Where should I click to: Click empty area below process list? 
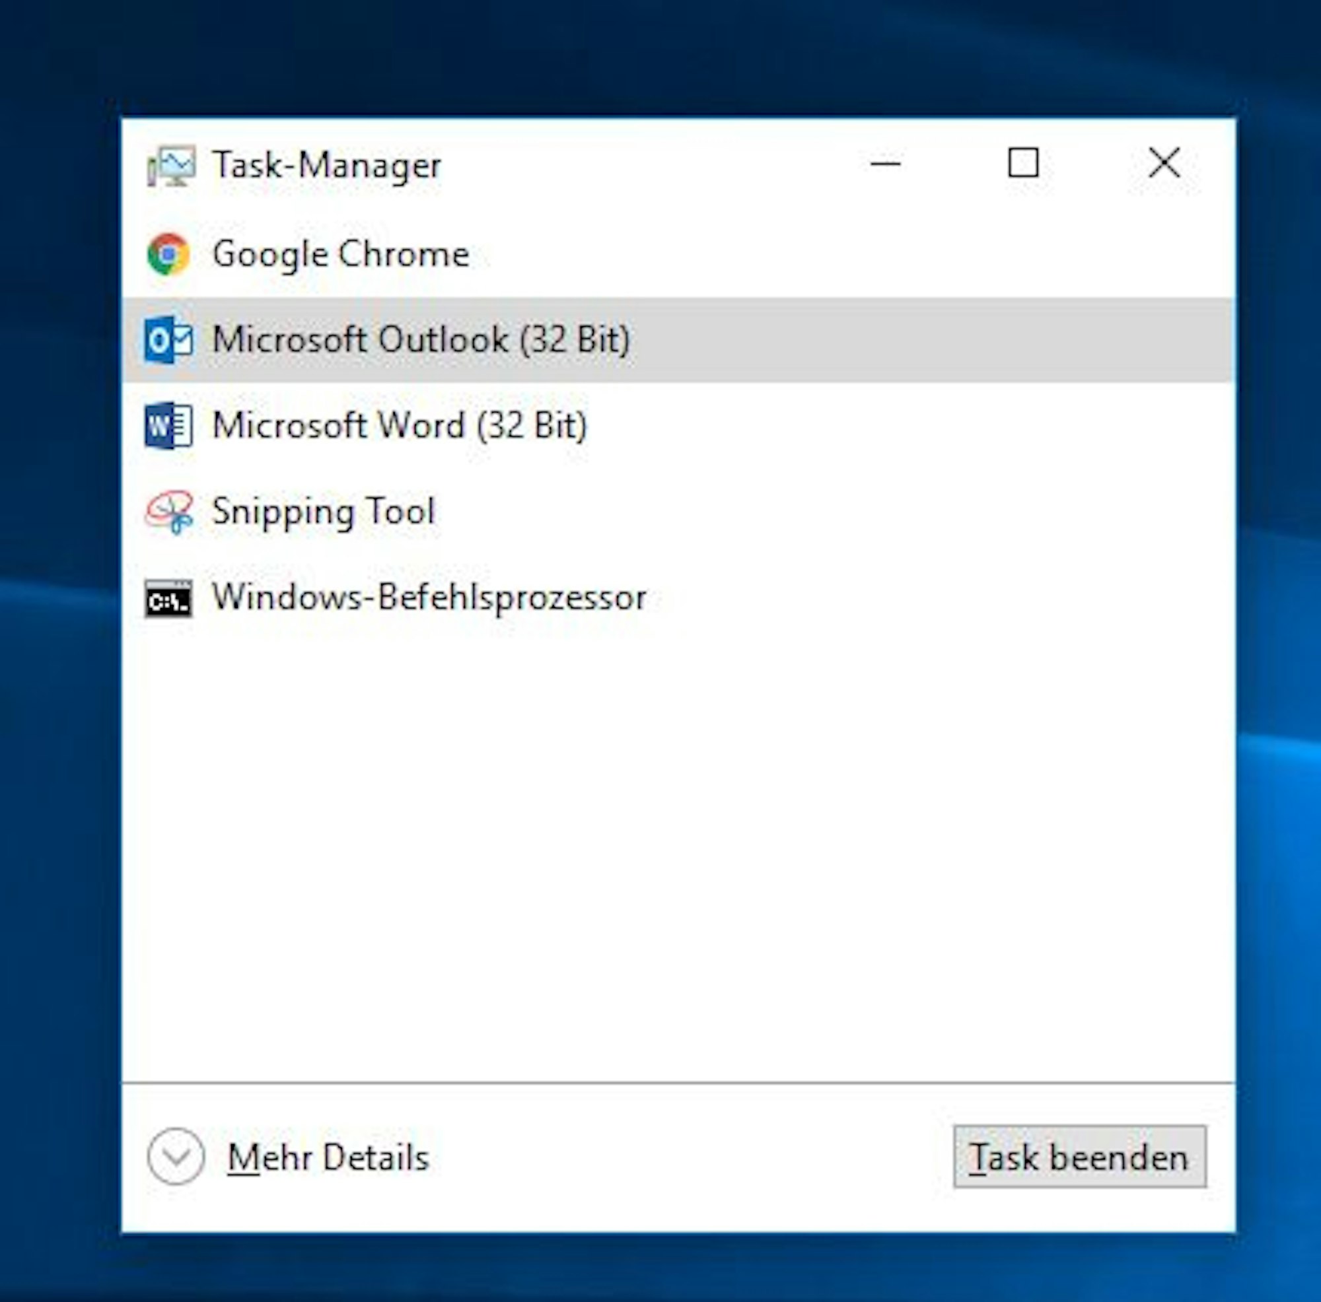(677, 854)
